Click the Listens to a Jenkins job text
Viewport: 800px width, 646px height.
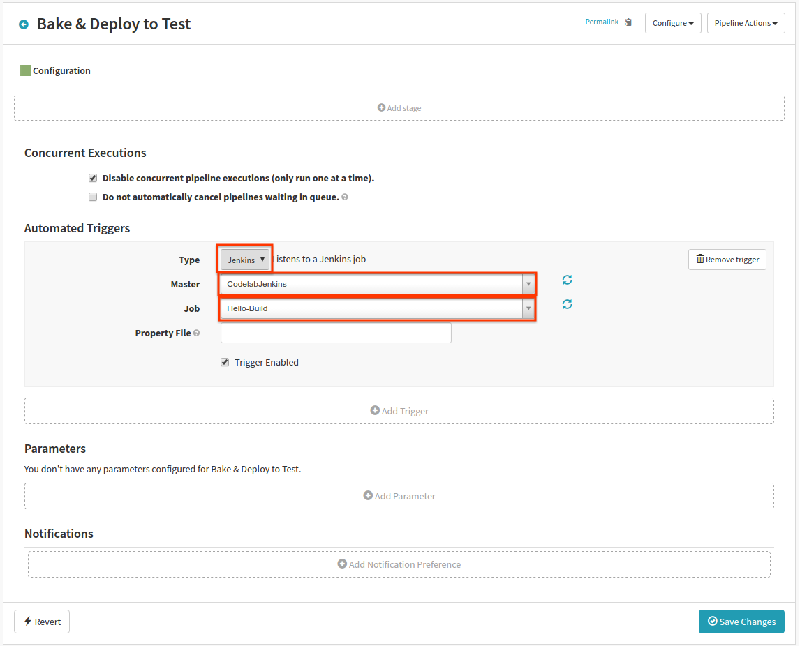[x=320, y=259]
